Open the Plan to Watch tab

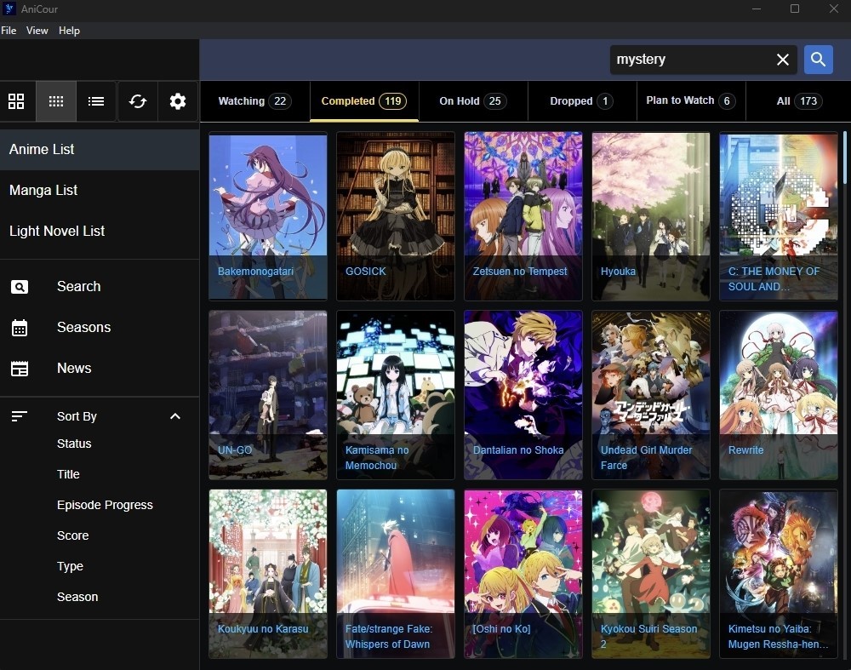[x=691, y=101]
